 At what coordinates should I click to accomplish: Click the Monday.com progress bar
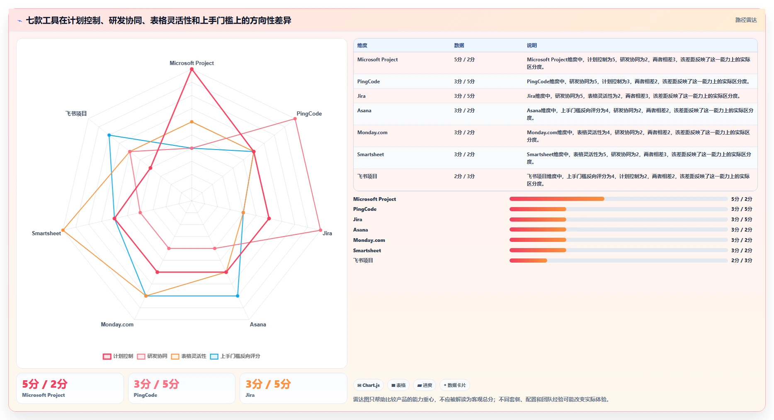tap(619, 240)
